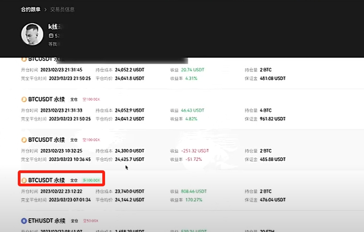Click close time 2023/02/23 07:01:34
The image size is (364, 232).
point(69,200)
